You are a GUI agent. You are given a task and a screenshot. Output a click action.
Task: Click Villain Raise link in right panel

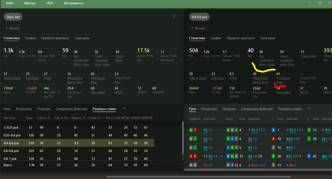tap(308, 56)
